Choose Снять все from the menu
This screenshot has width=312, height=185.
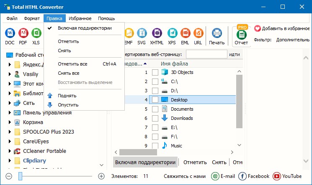[x=84, y=73]
